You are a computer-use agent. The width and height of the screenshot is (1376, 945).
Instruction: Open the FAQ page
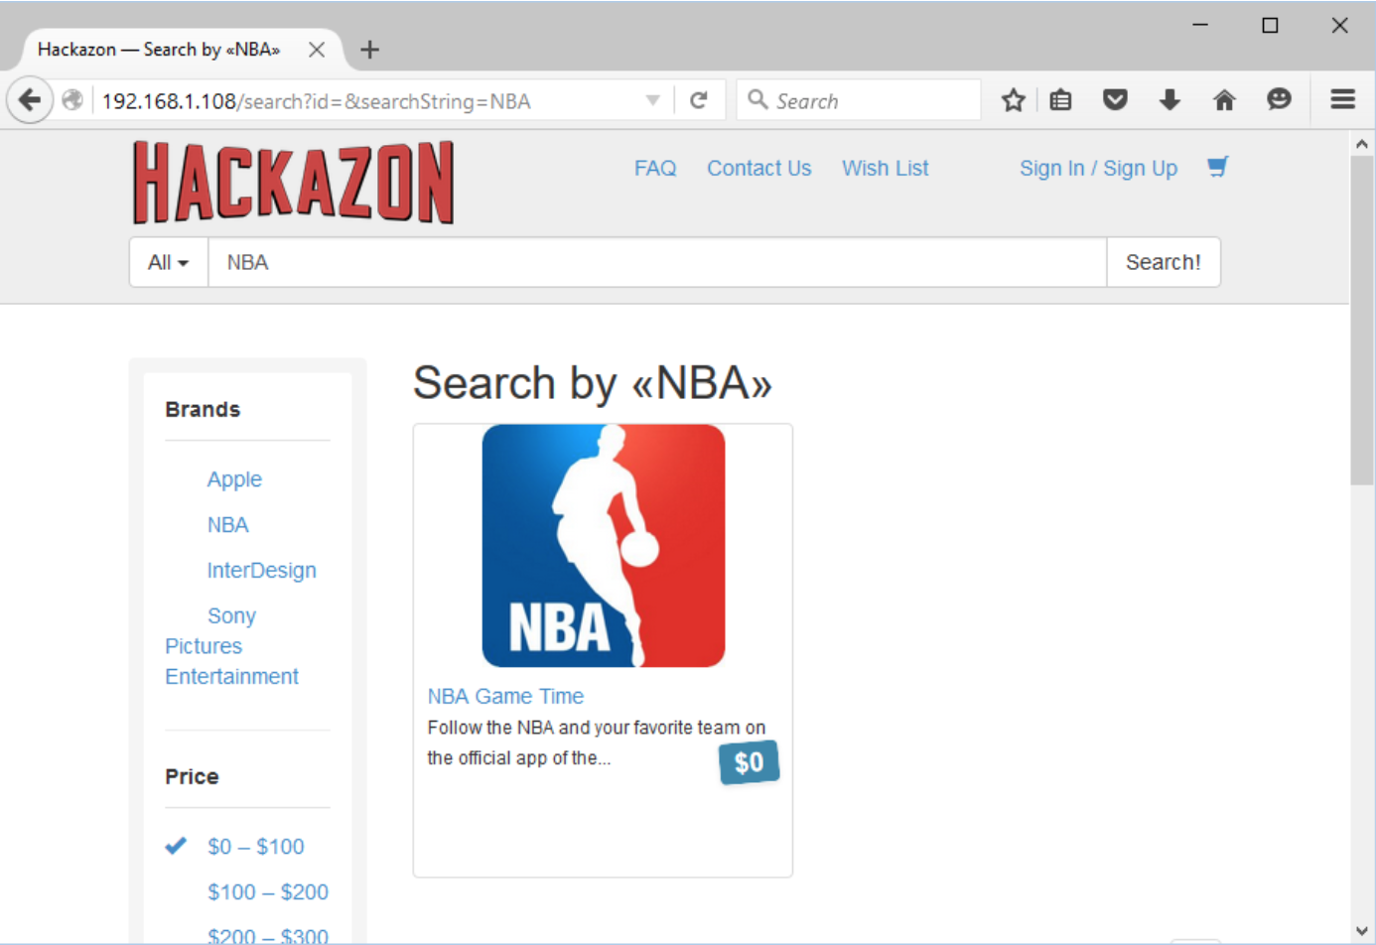655,169
